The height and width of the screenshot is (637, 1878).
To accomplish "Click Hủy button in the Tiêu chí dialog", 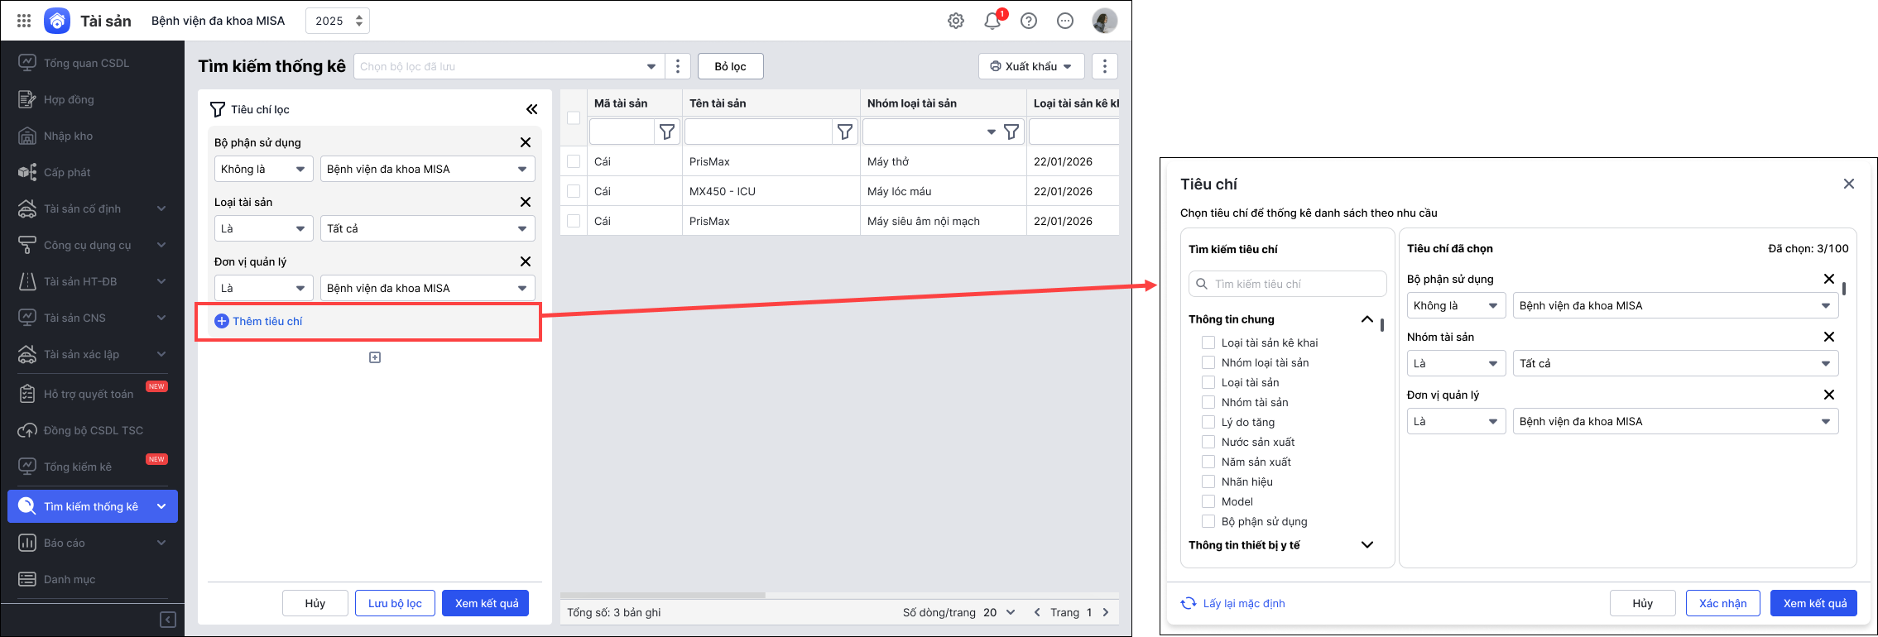I will (x=1642, y=603).
